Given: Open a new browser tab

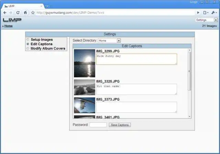Looking at the screenshot, I should (x=47, y=6).
